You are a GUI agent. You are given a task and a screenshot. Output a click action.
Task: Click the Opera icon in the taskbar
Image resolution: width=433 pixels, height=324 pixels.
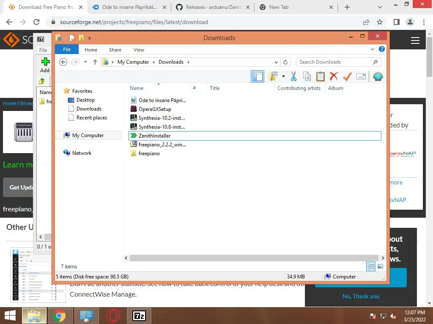click(113, 316)
